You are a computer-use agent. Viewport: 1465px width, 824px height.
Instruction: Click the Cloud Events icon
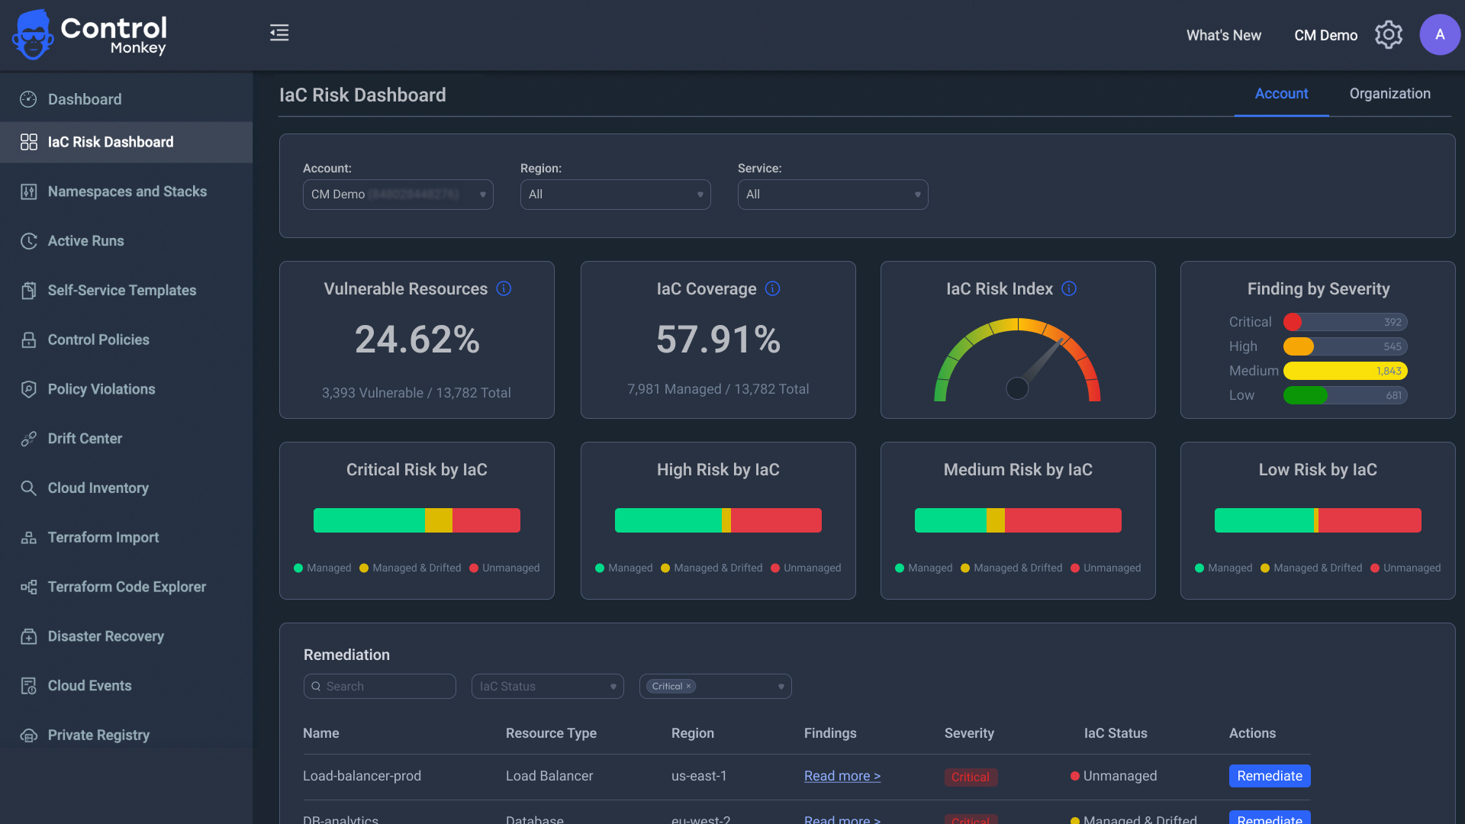coord(28,686)
